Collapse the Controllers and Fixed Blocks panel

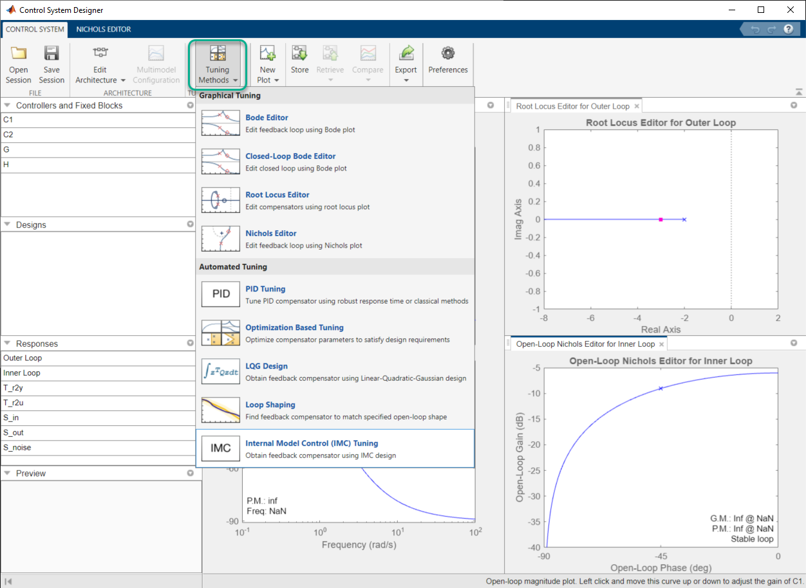8,106
